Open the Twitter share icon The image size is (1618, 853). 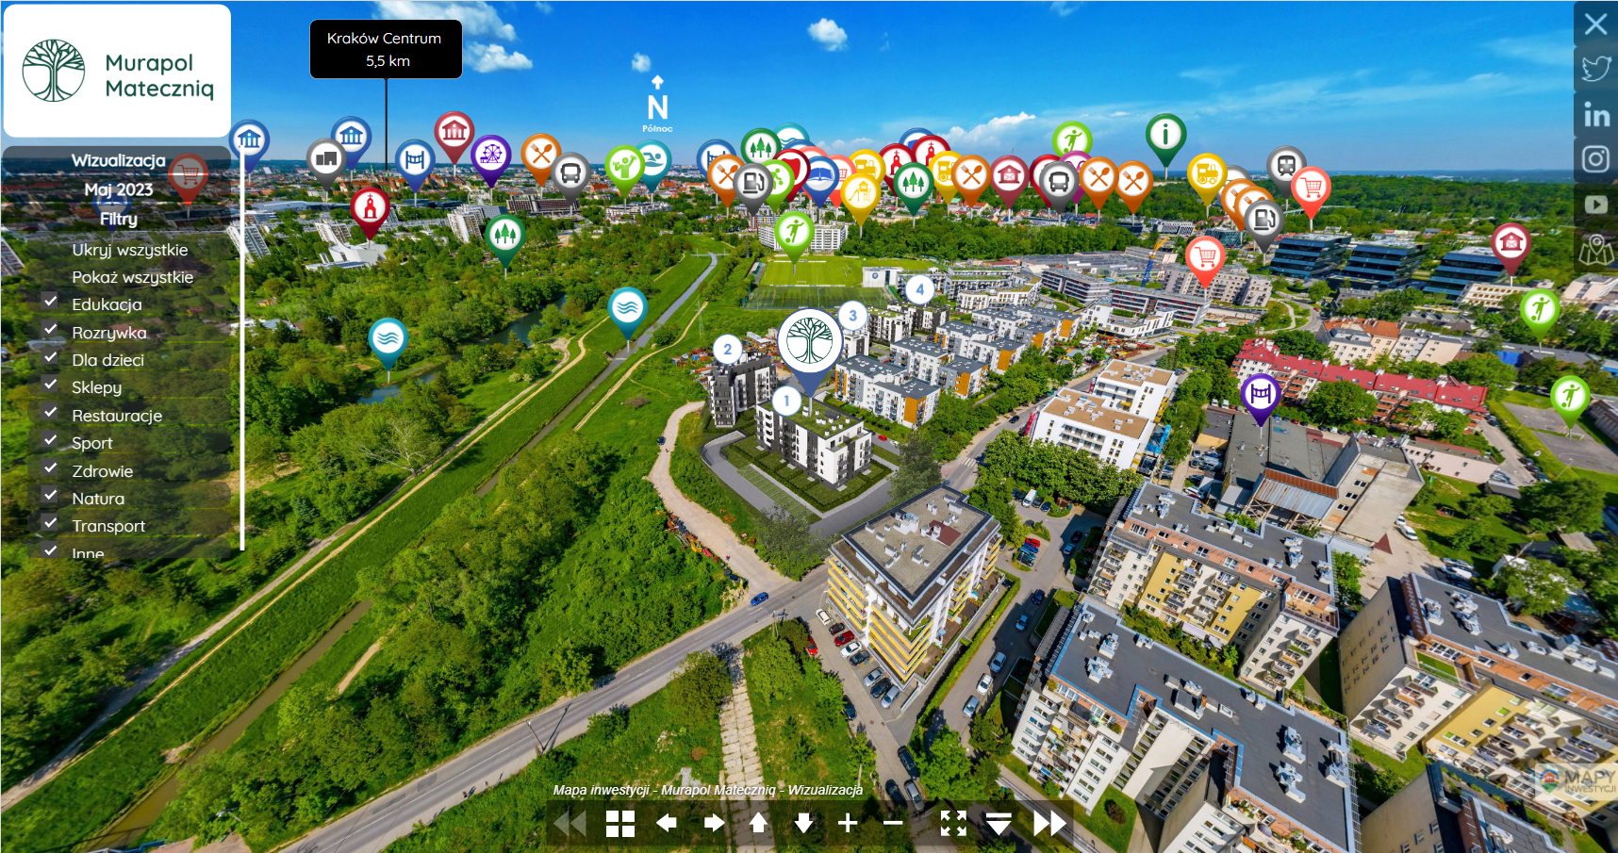(x=1595, y=69)
